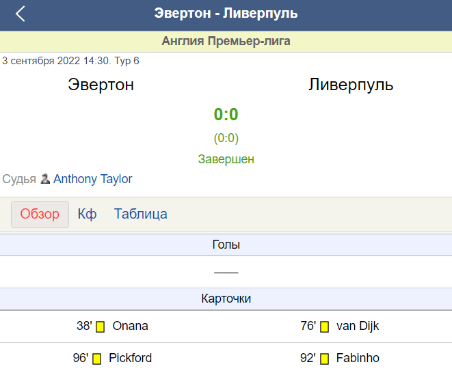This screenshot has height=373, width=452.
Task: Open the Таблица tab
Action: pyautogui.click(x=141, y=214)
